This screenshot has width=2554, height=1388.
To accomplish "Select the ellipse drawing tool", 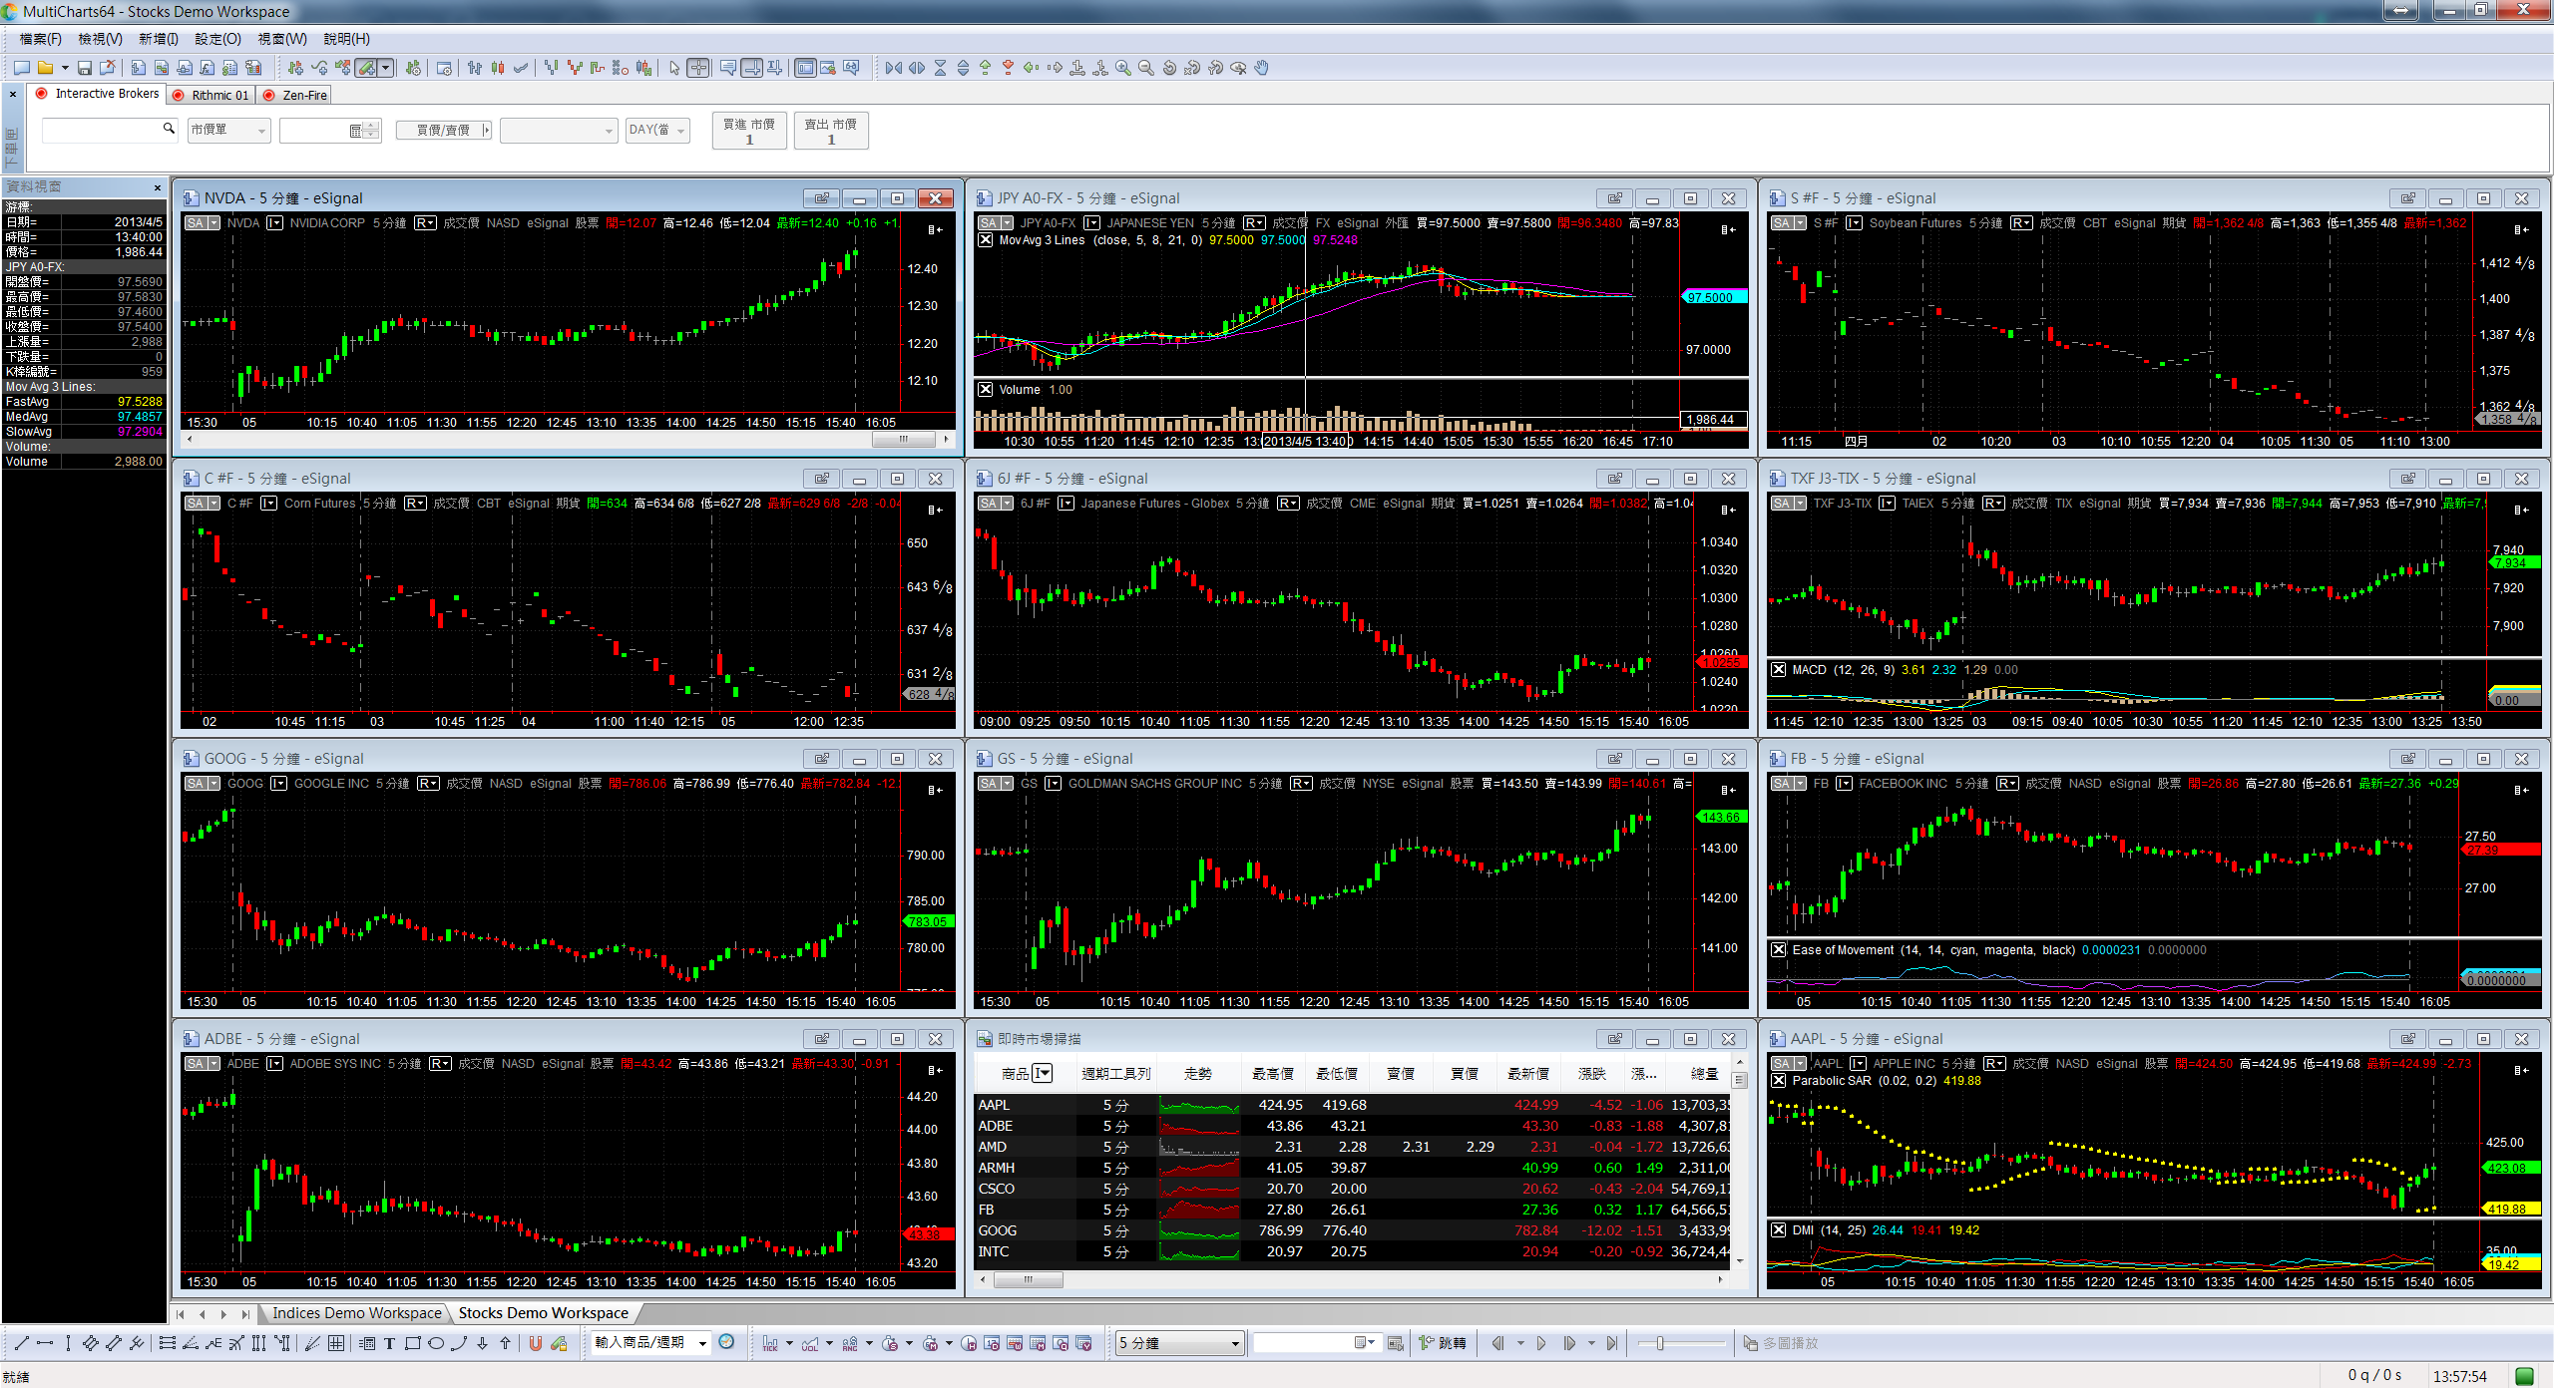I will (436, 1343).
